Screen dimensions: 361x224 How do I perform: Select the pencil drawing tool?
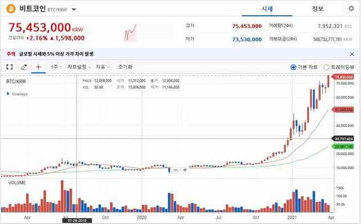(x=24, y=67)
